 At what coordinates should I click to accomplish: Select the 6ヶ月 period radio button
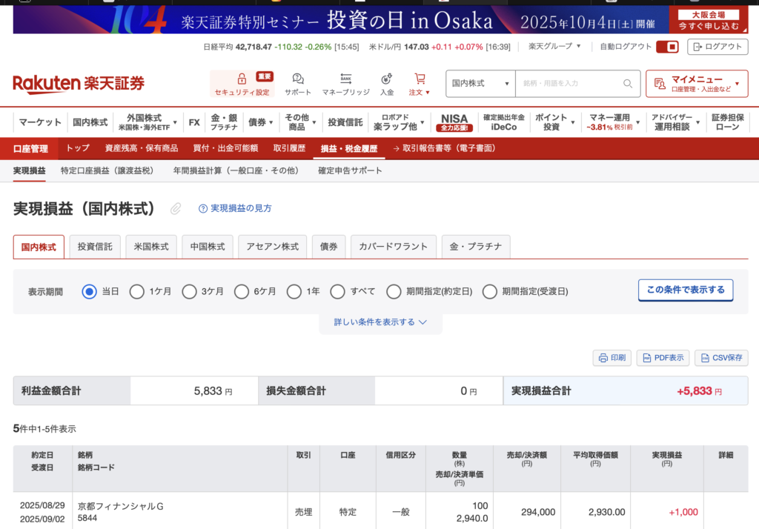pos(242,291)
